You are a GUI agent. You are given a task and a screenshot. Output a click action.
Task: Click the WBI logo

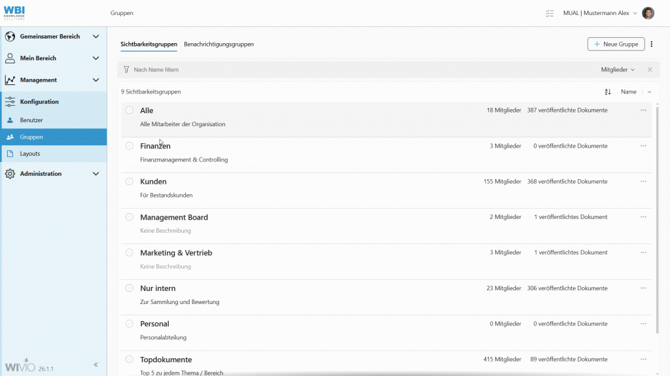point(14,13)
